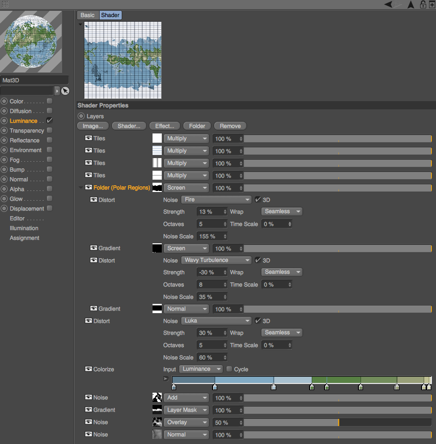Screen dimensions: 436x444
Task: Click the earth material preview sphere
Action: tap(31, 42)
